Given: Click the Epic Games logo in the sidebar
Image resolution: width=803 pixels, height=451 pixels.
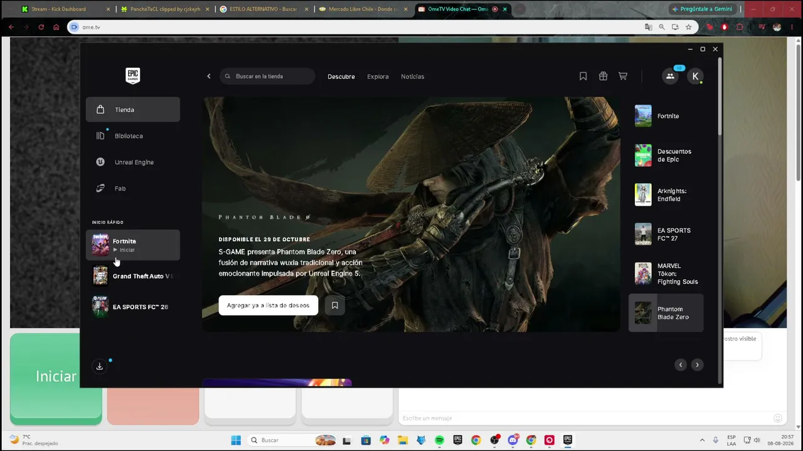Looking at the screenshot, I should pyautogui.click(x=132, y=76).
